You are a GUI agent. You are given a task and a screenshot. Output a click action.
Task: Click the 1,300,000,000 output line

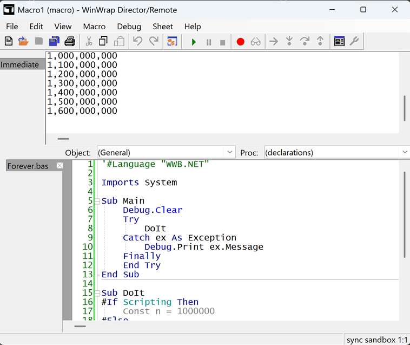tap(82, 83)
